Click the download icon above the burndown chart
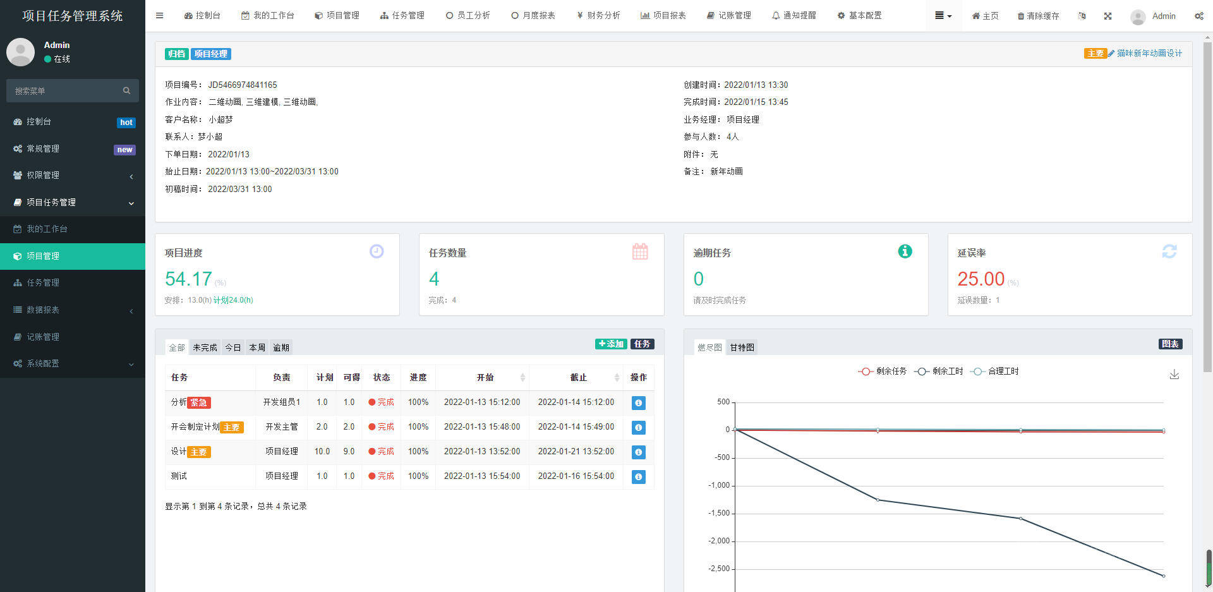Viewport: 1213px width, 592px height. [1174, 374]
